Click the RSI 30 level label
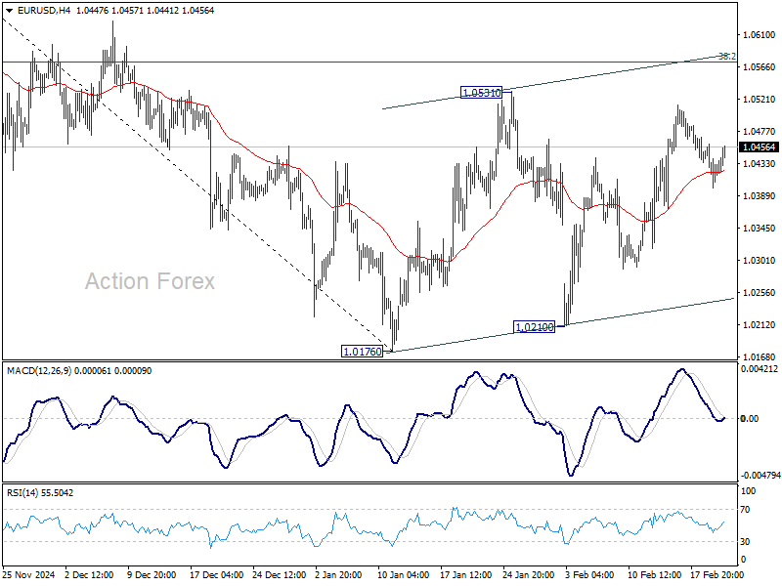This screenshot has width=782, height=586. [745, 541]
